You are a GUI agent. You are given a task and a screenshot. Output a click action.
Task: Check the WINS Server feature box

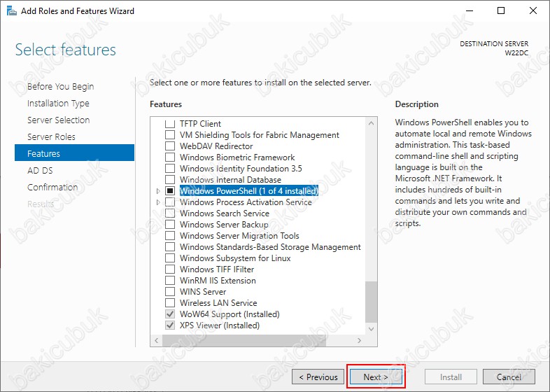(170, 292)
